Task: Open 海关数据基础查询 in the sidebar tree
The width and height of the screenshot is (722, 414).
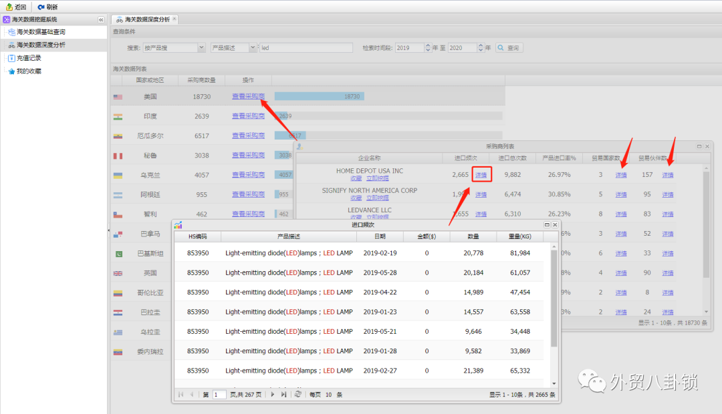Action: pyautogui.click(x=41, y=32)
